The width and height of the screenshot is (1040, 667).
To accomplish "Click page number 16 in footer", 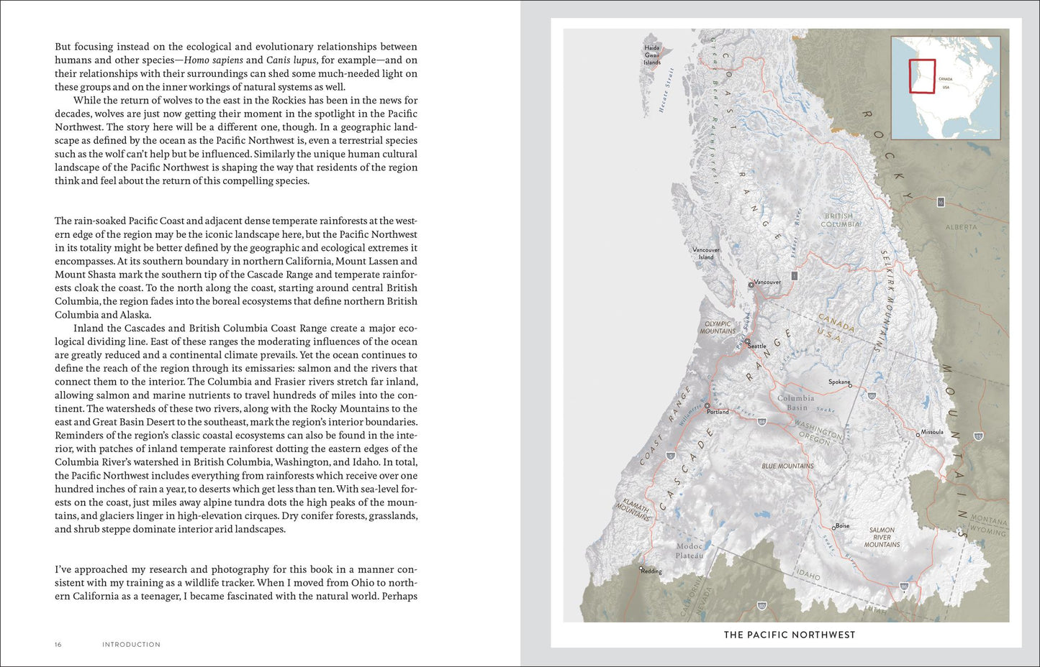I will coord(58,645).
